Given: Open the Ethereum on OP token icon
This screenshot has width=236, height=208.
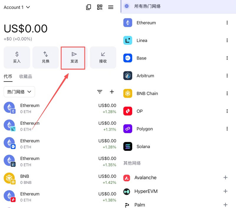Looking at the screenshot, I should (x=10, y=196).
